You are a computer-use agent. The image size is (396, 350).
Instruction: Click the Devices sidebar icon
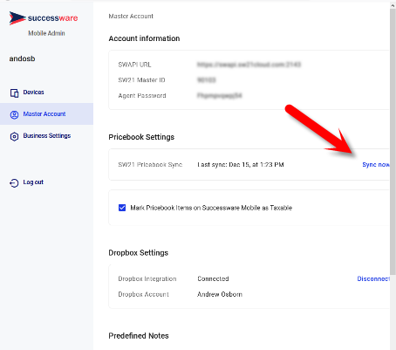coord(14,93)
